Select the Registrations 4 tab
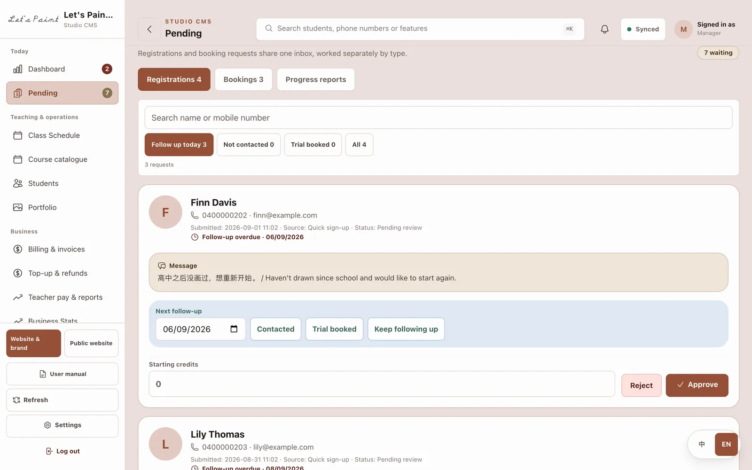Image resolution: width=752 pixels, height=470 pixels. tap(174, 79)
